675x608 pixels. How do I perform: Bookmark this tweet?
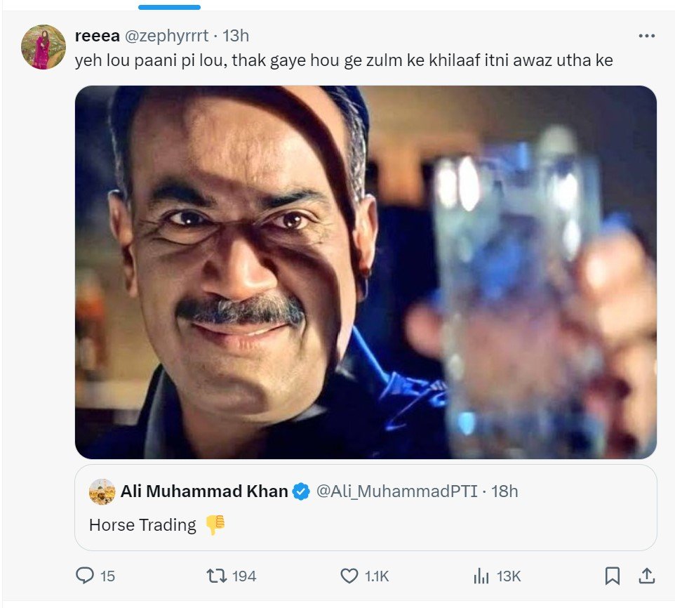612,576
